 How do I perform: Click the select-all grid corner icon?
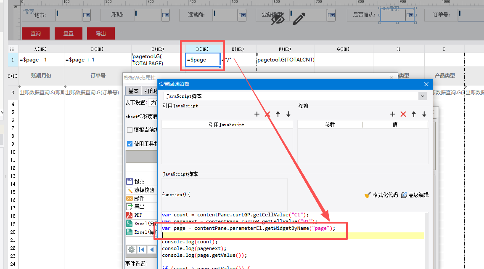12,49
